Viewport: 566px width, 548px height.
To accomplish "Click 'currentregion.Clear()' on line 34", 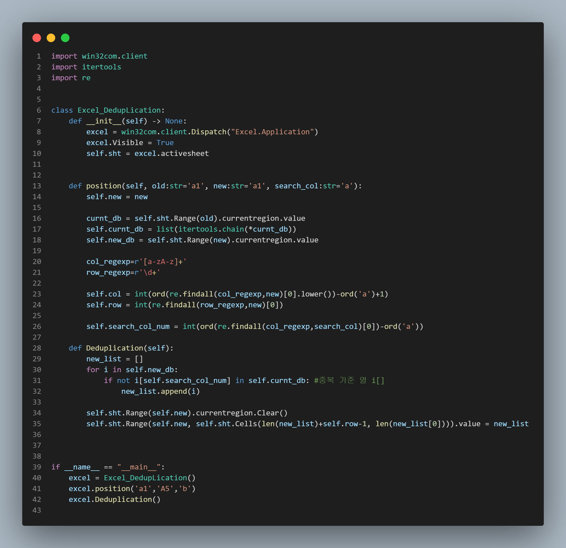I will point(242,413).
